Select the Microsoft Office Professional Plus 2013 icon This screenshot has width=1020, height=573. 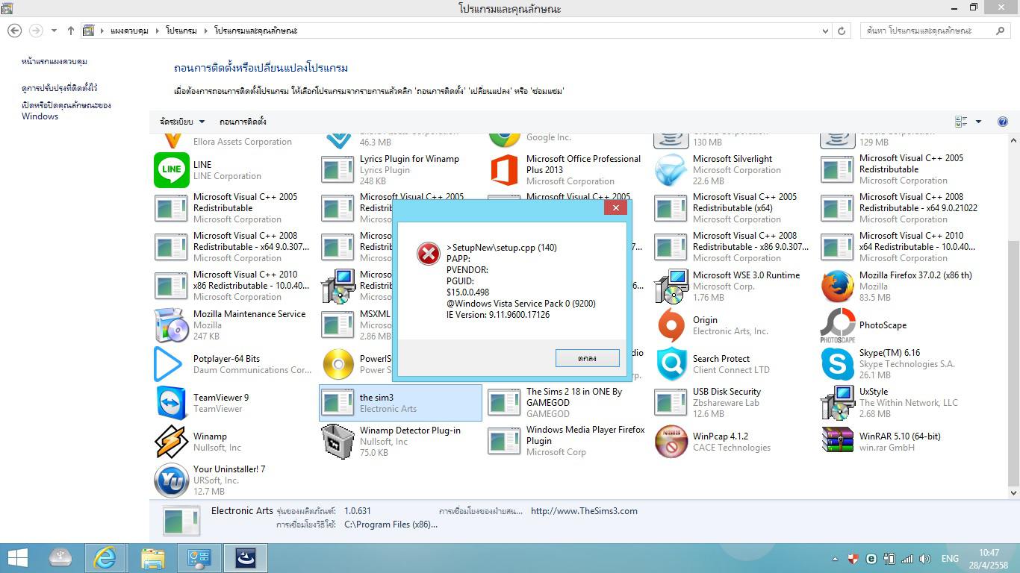[x=505, y=170]
